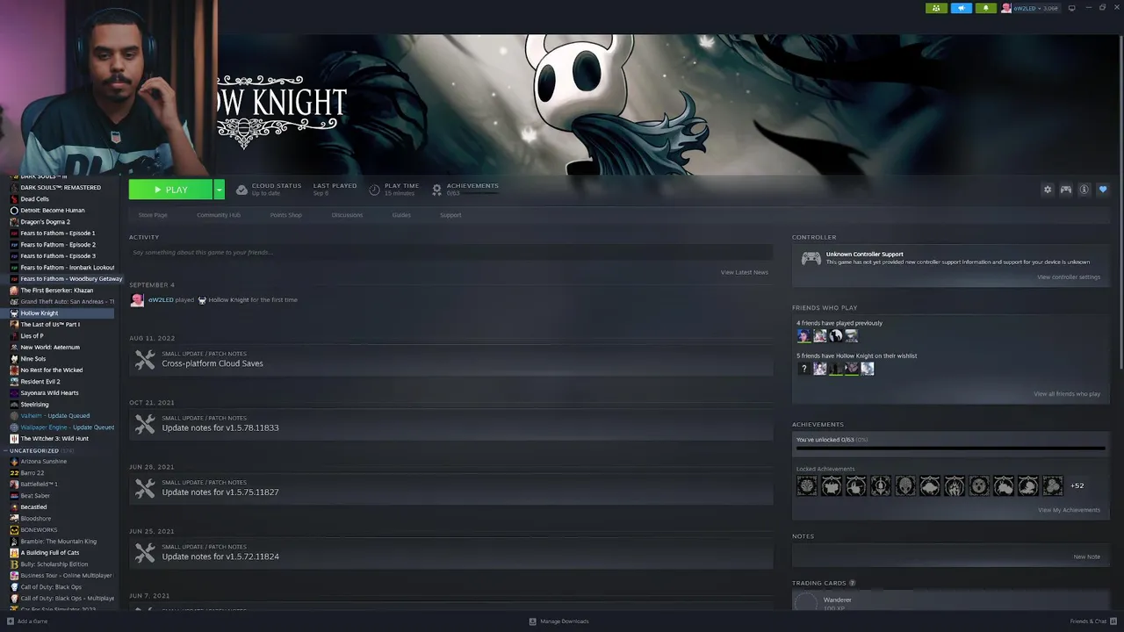
Task: Click the achievements trophy icon near Play
Action: [x=436, y=190]
